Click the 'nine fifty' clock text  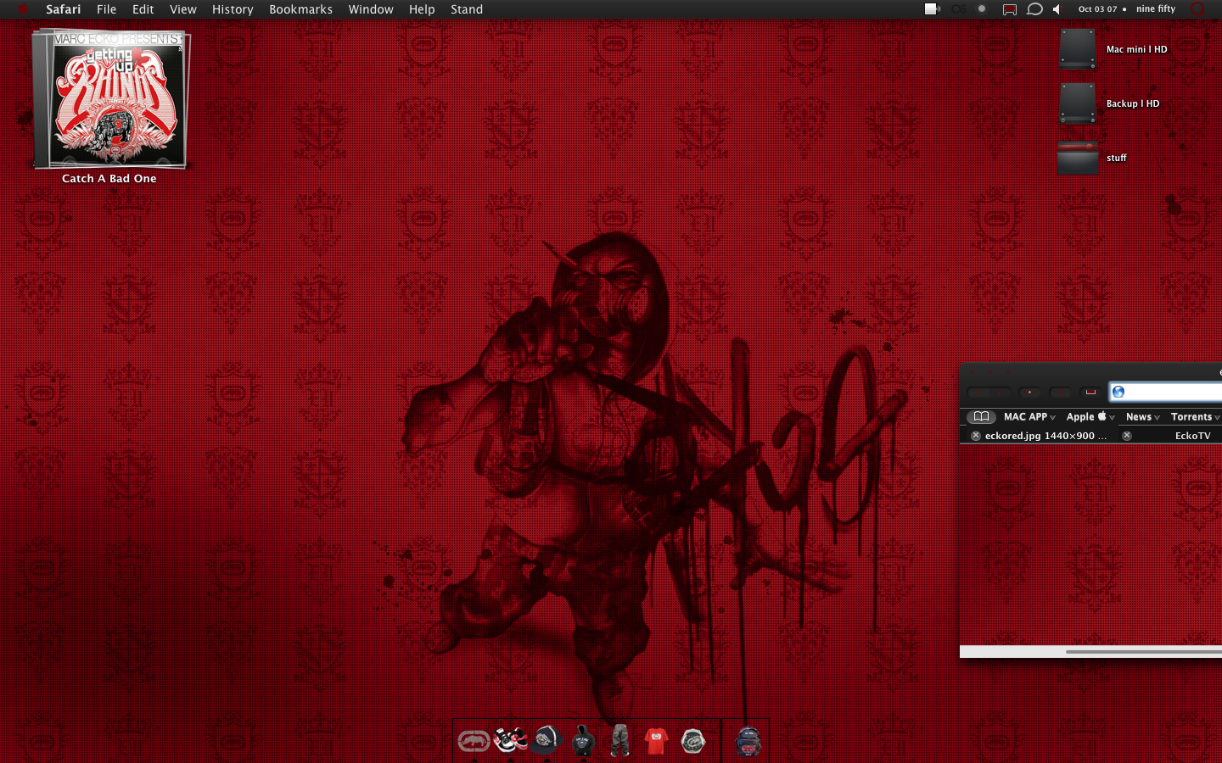[1156, 9]
